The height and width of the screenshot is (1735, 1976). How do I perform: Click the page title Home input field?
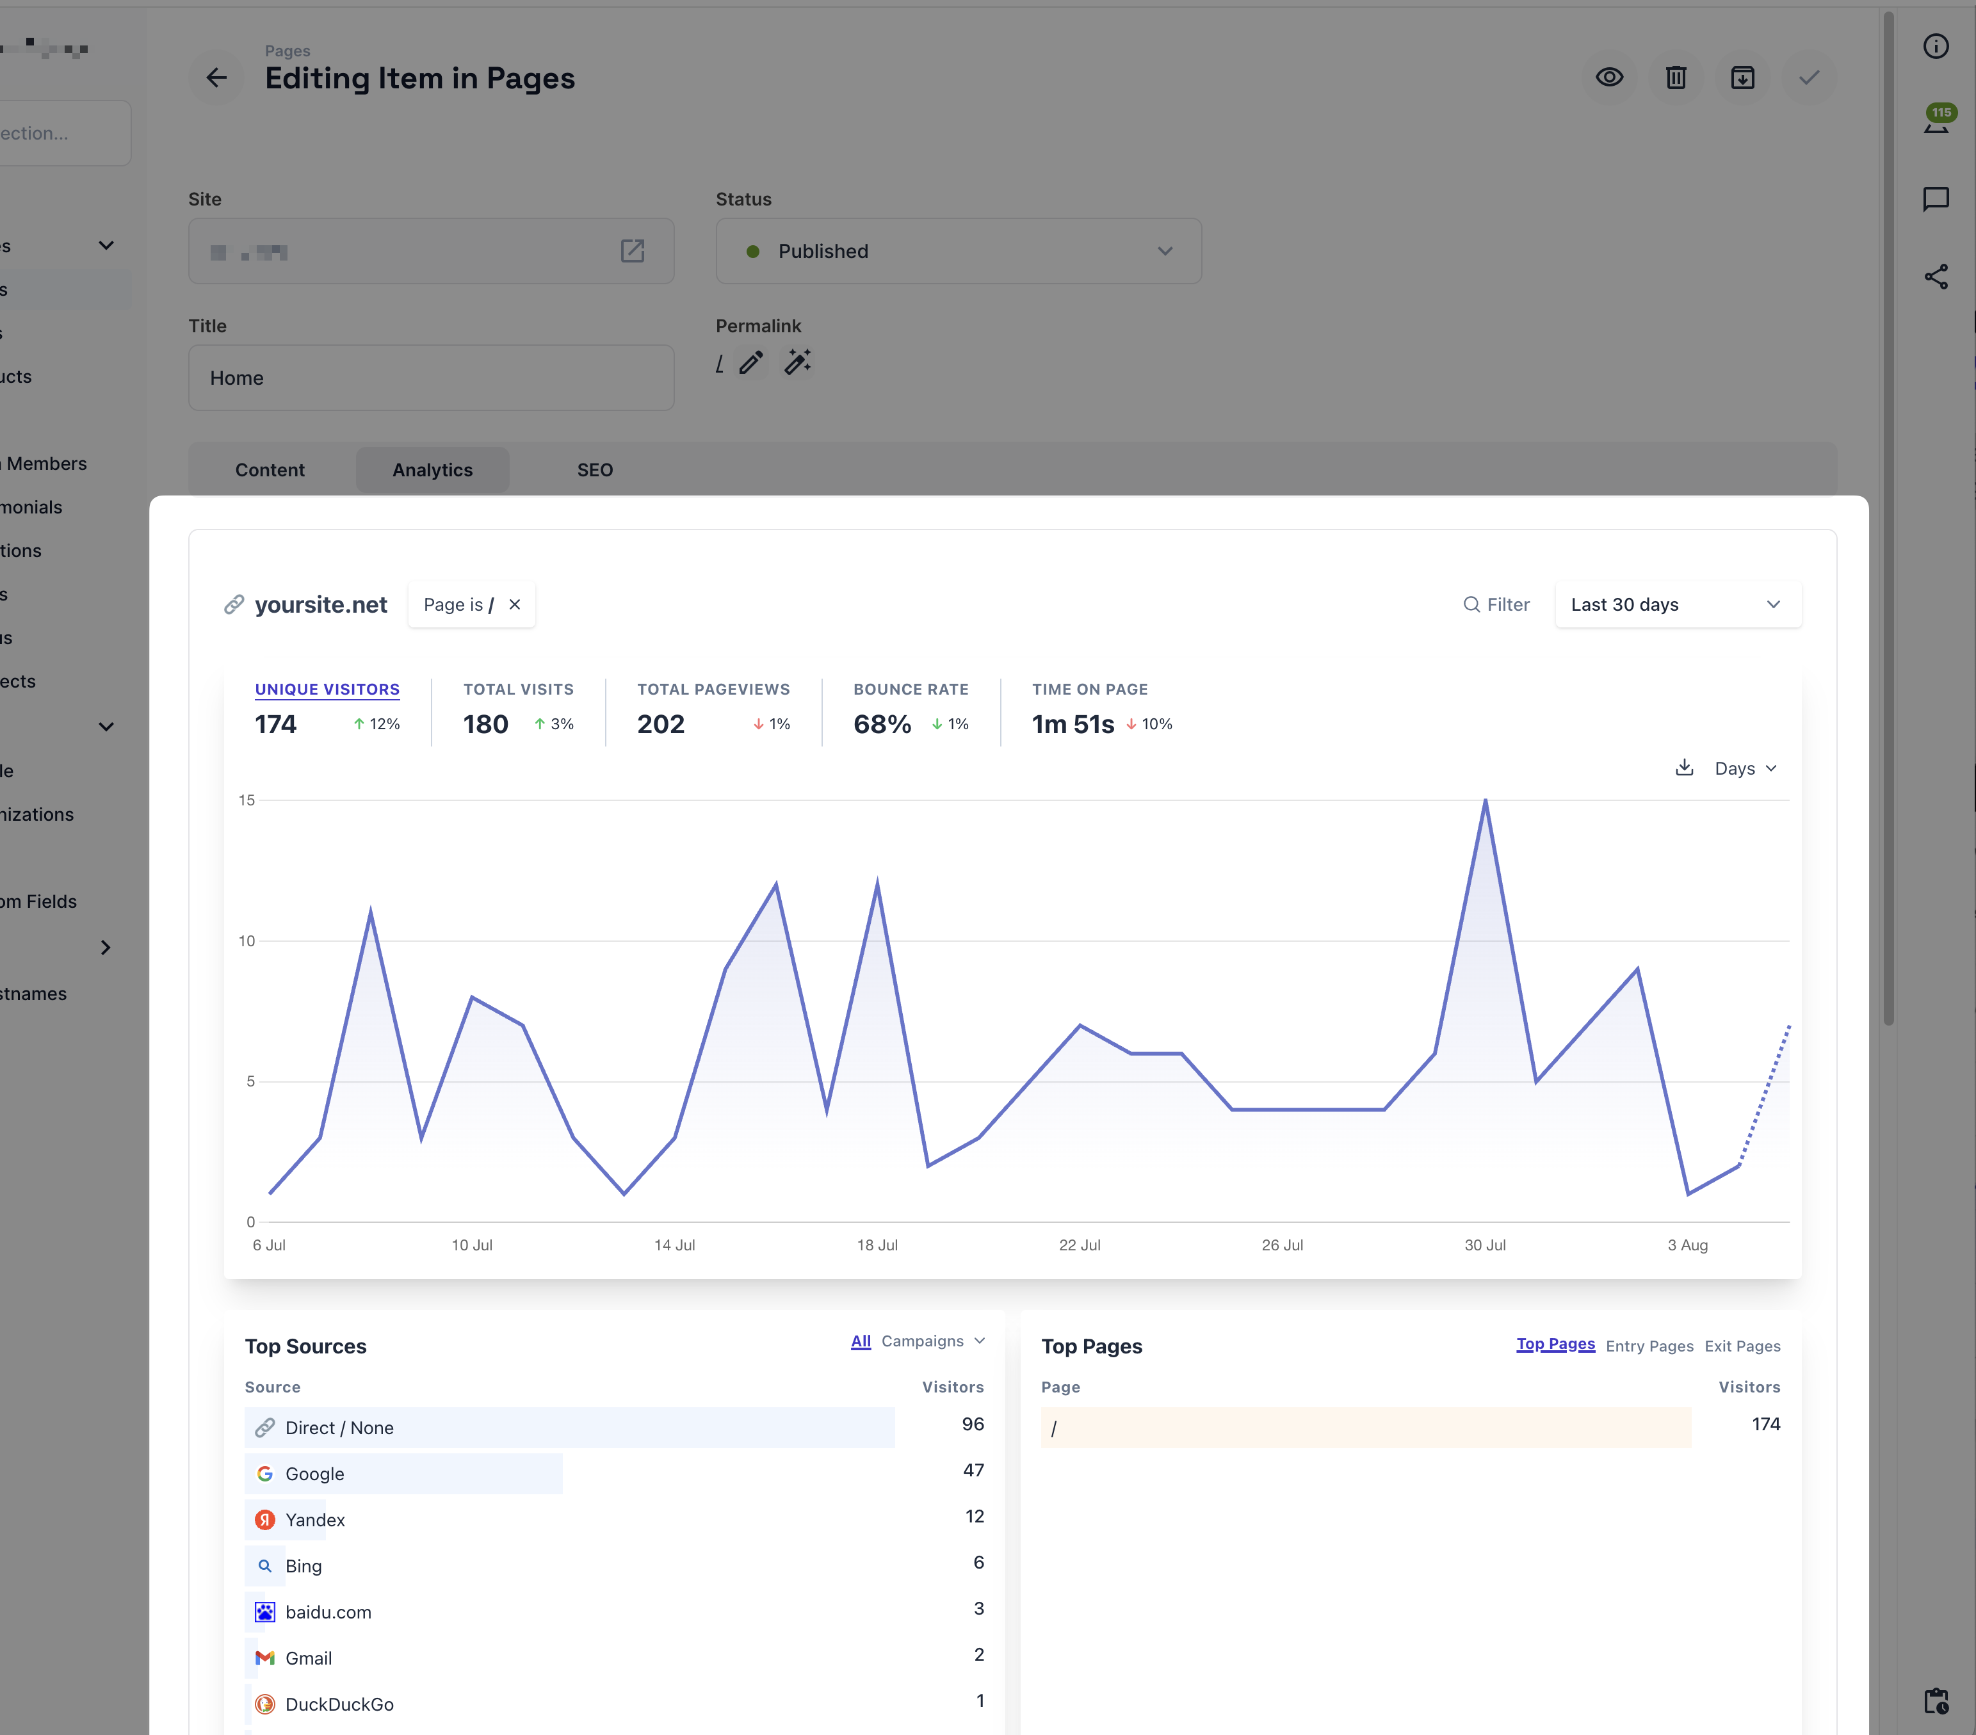[430, 378]
